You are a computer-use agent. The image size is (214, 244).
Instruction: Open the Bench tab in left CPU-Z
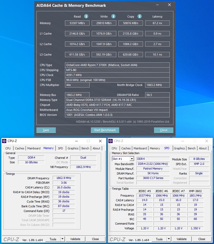point(85,148)
